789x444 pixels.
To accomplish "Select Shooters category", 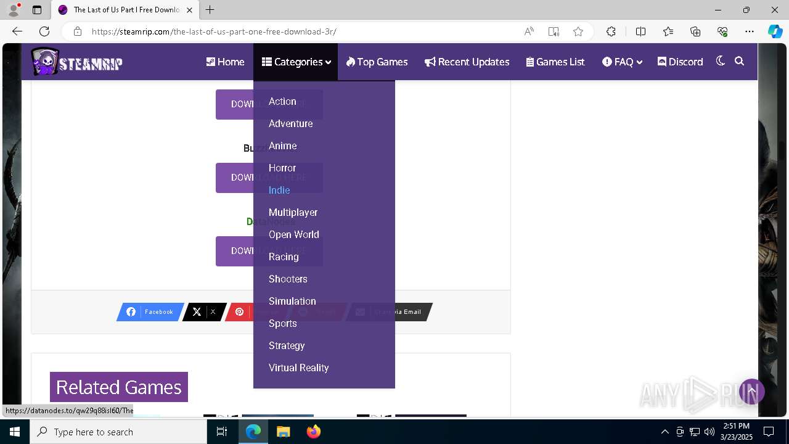I will coord(288,279).
